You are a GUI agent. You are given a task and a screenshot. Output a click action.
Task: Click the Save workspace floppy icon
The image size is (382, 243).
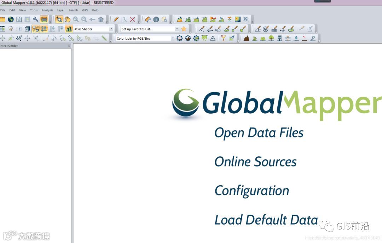(x=19, y=19)
